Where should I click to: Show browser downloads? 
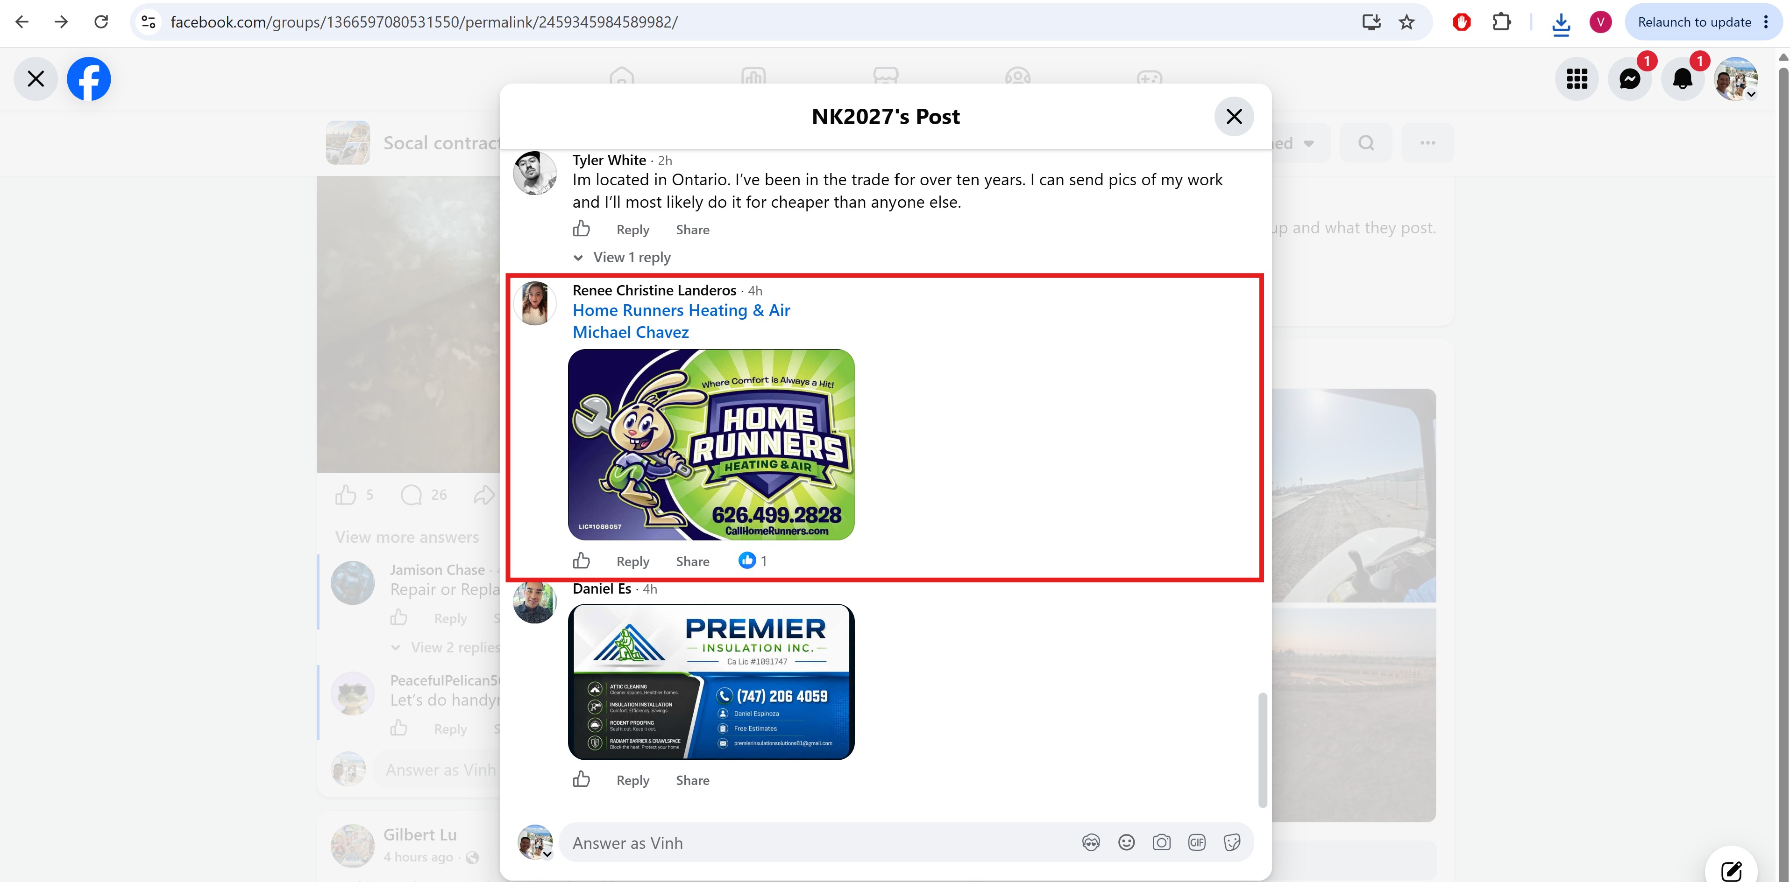[1561, 24]
